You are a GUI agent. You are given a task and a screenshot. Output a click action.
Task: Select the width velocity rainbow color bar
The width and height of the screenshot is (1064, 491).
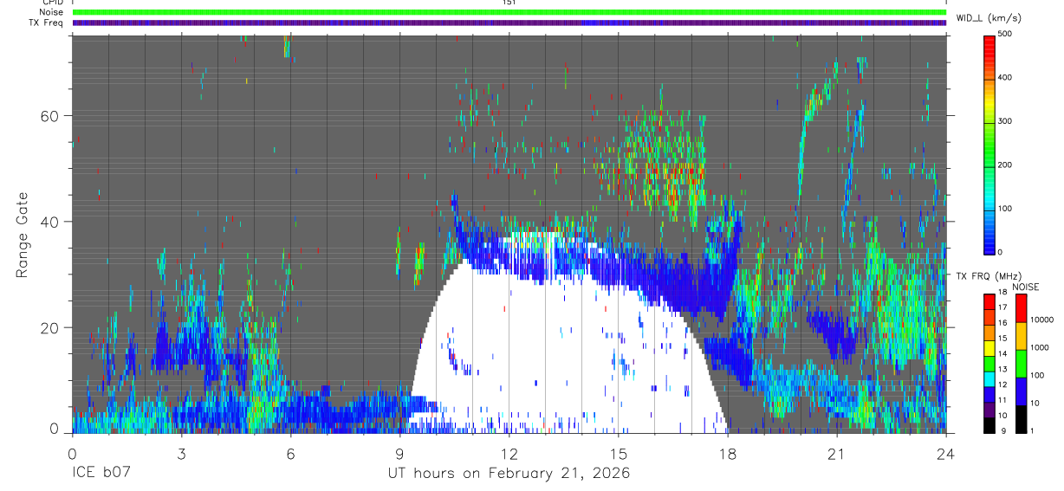click(989, 143)
